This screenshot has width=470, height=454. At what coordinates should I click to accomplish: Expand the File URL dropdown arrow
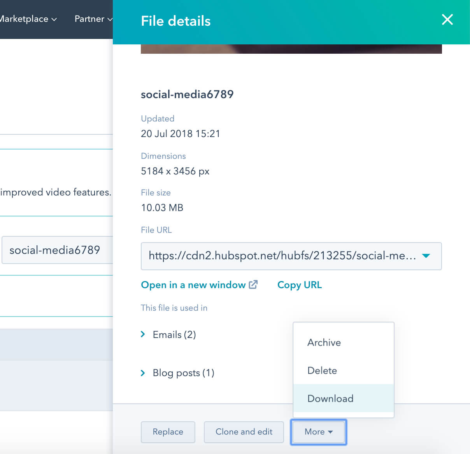pos(426,256)
